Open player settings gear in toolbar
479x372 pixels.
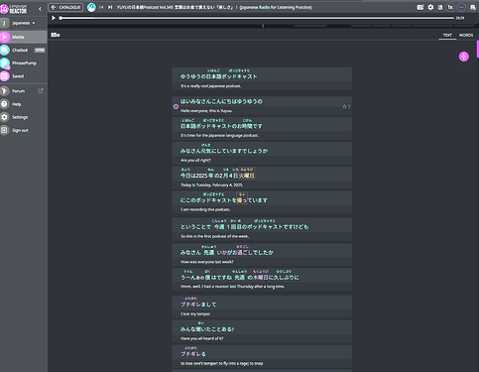430,7
